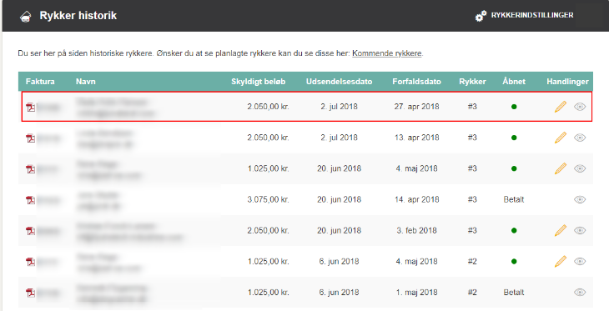
Task: Select the 3. feb 2018 due date
Action: pyautogui.click(x=417, y=230)
